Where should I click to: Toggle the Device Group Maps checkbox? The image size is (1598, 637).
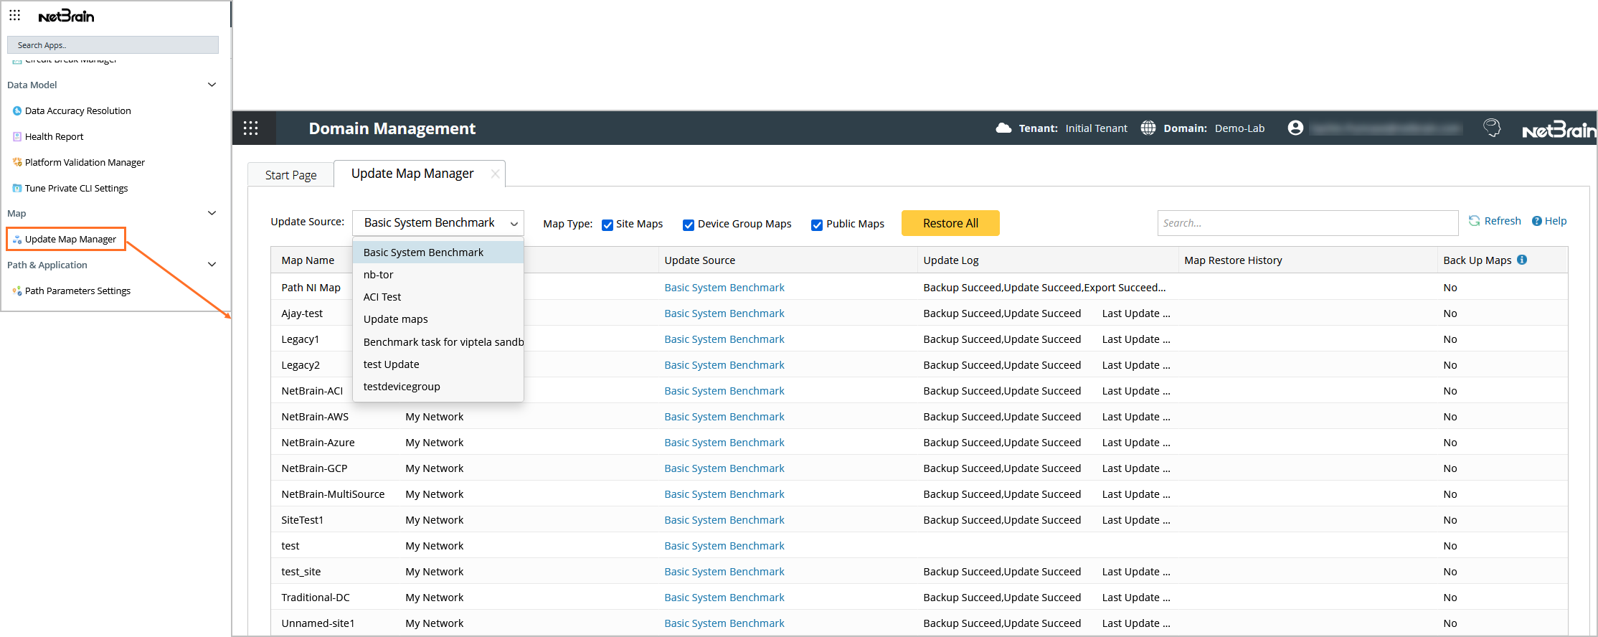[x=689, y=225]
